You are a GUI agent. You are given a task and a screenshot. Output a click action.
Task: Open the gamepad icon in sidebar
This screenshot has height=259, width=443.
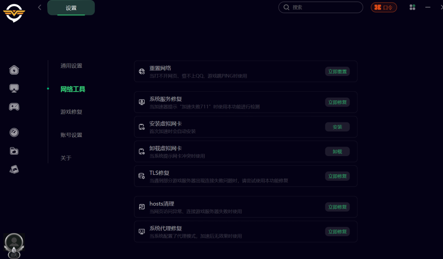pyautogui.click(x=14, y=107)
